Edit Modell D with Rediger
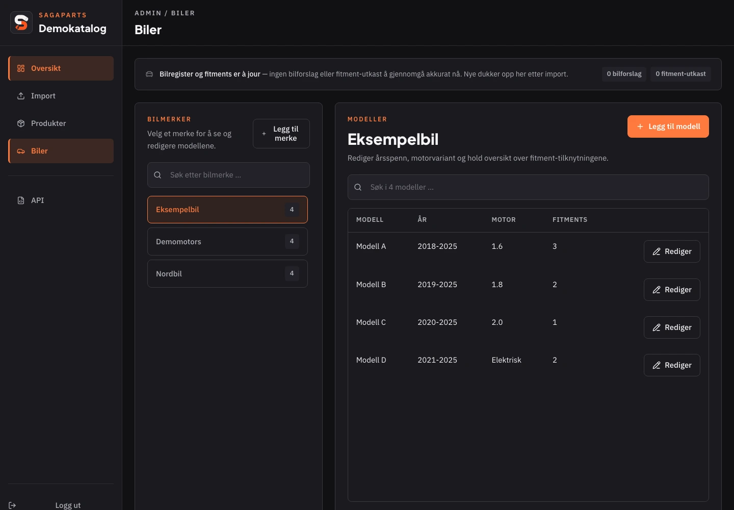734x510 pixels. (672, 365)
